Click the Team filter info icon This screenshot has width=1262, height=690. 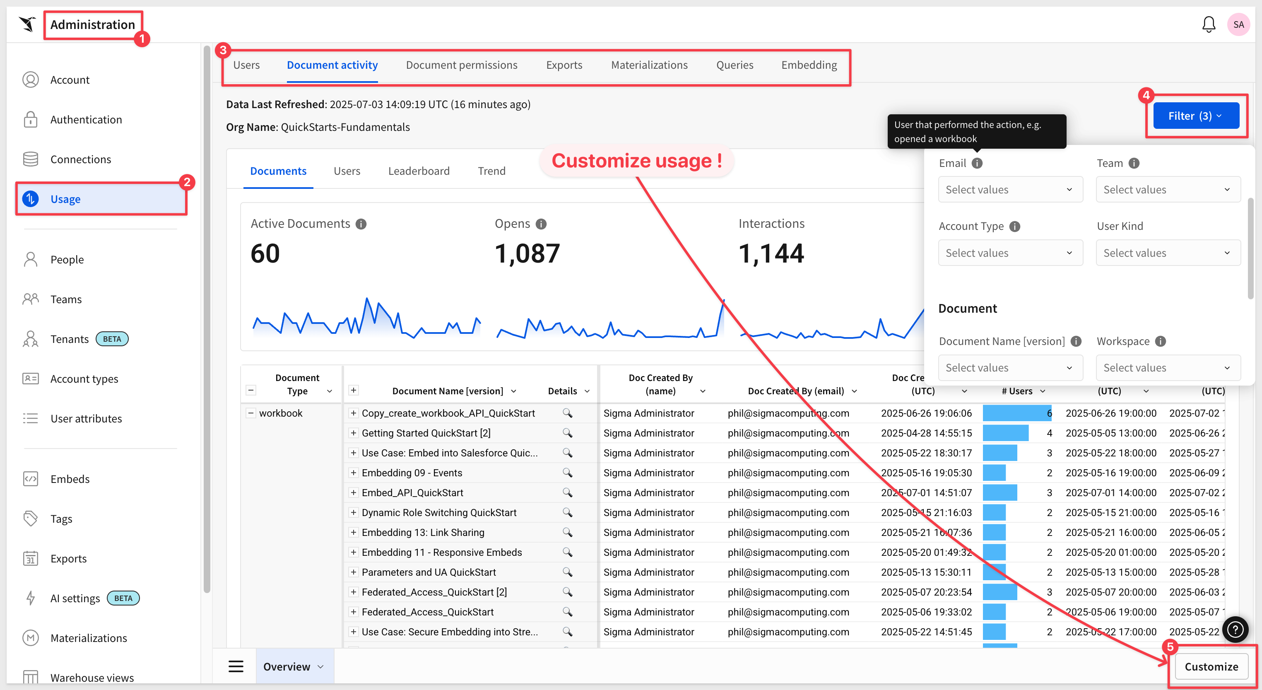pyautogui.click(x=1134, y=163)
